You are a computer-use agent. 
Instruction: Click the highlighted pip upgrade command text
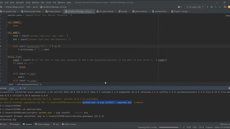107,102
